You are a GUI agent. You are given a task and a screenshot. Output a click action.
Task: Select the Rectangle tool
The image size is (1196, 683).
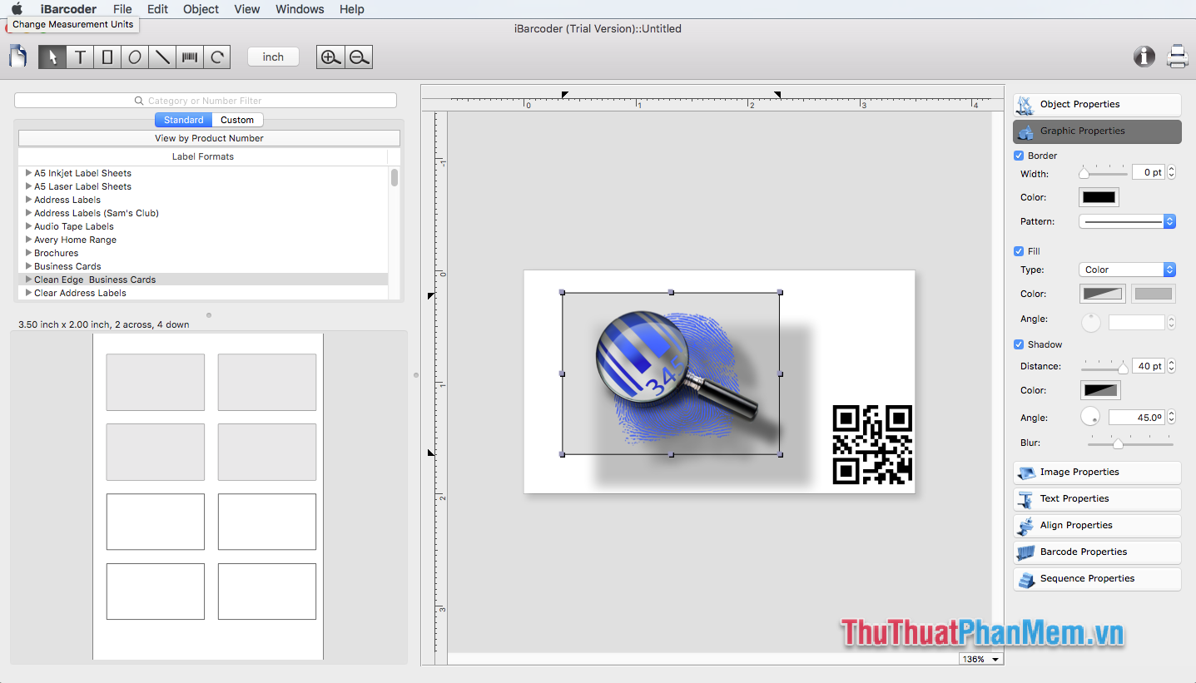[107, 57]
